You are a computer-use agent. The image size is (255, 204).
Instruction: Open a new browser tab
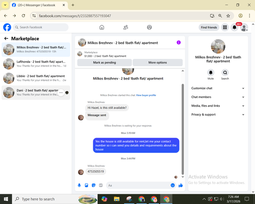73,5
